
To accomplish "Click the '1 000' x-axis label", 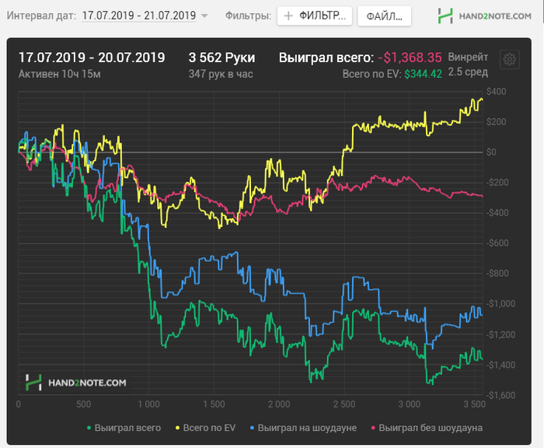I will pyautogui.click(x=149, y=404).
